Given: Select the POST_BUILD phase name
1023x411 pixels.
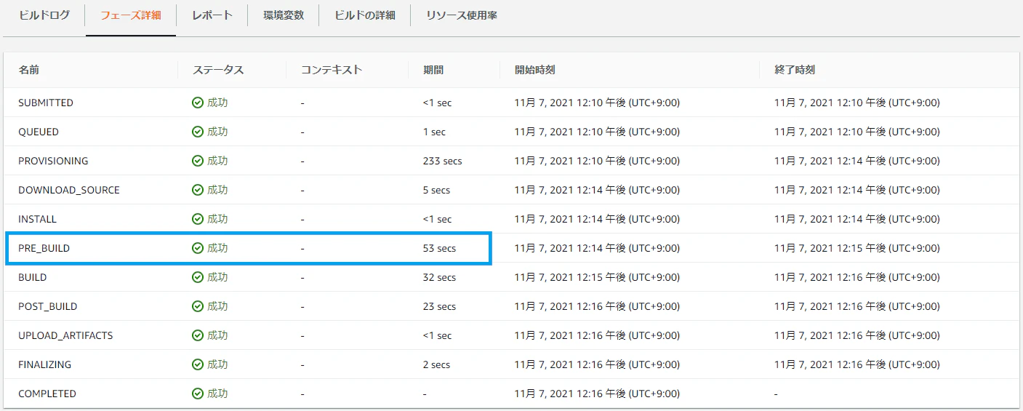Looking at the screenshot, I should pyautogui.click(x=48, y=306).
